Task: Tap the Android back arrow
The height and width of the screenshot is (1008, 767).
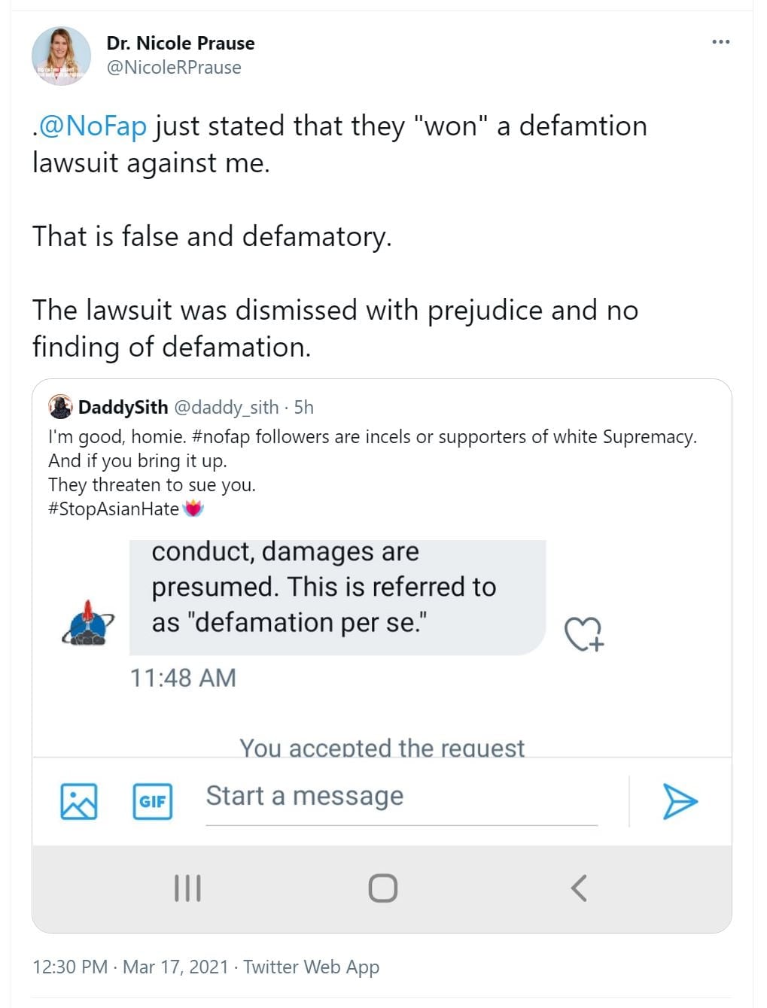Action: pos(578,888)
